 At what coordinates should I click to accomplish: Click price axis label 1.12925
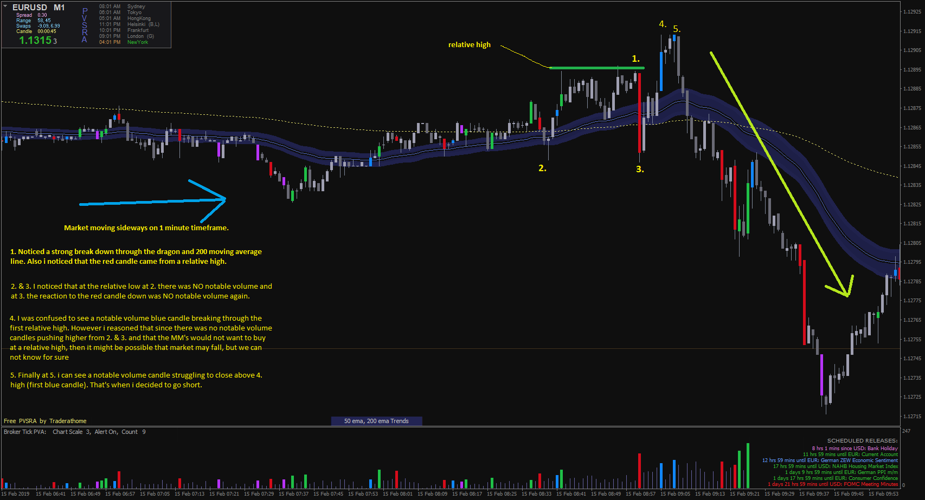(912, 12)
